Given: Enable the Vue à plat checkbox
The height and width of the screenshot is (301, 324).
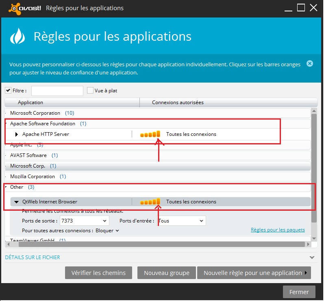Looking at the screenshot, I should click(x=90, y=90).
